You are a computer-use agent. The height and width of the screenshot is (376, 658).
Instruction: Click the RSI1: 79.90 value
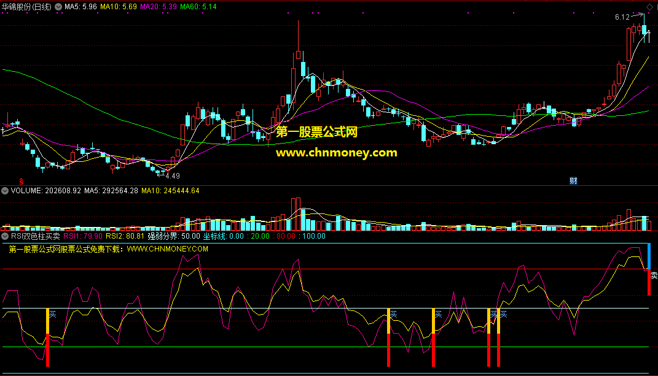pos(83,236)
